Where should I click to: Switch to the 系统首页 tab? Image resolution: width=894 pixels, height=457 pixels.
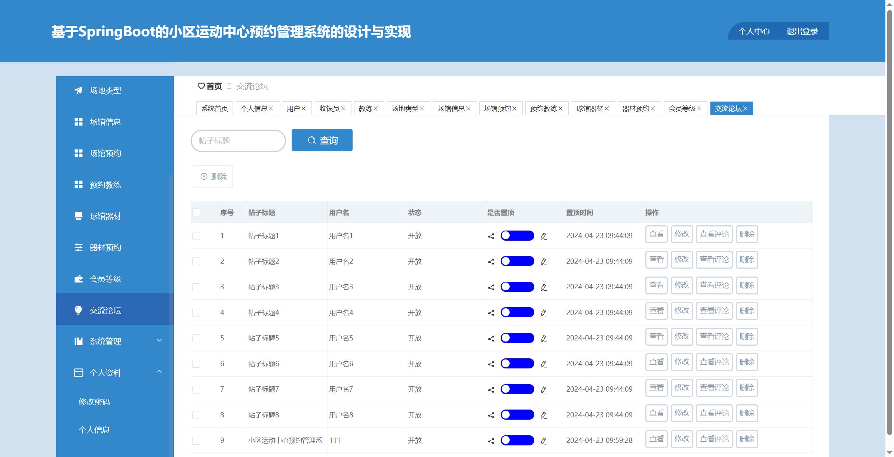pos(215,108)
